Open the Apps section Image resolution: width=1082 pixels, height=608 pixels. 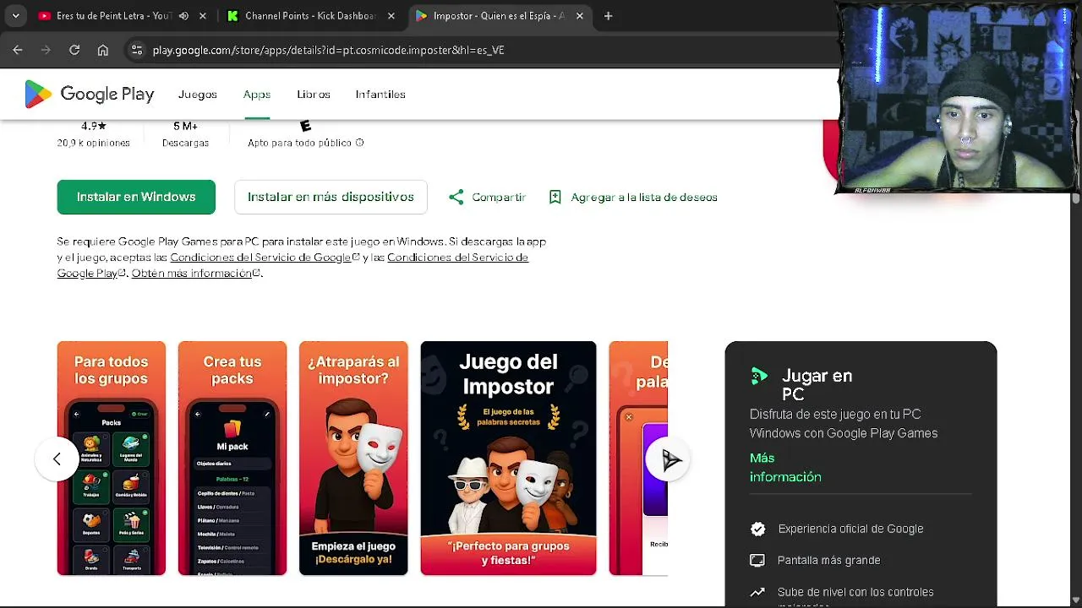click(x=257, y=95)
